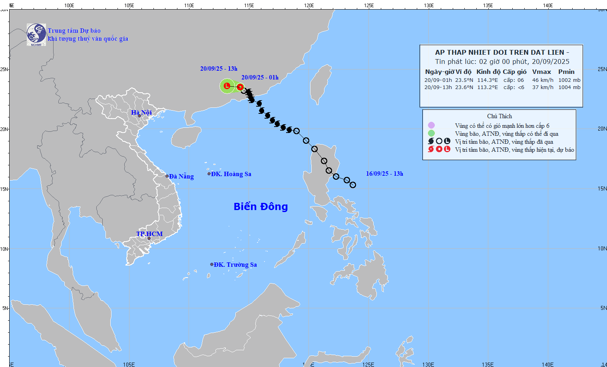The image size is (607, 367).
Task: Click the purple strong wind legend swatch
Action: coord(431,125)
